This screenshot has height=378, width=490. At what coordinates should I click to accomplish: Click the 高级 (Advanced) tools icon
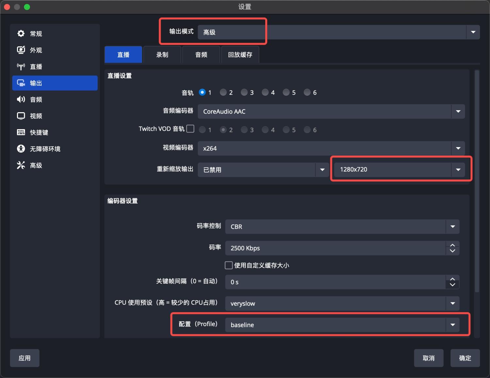click(21, 165)
